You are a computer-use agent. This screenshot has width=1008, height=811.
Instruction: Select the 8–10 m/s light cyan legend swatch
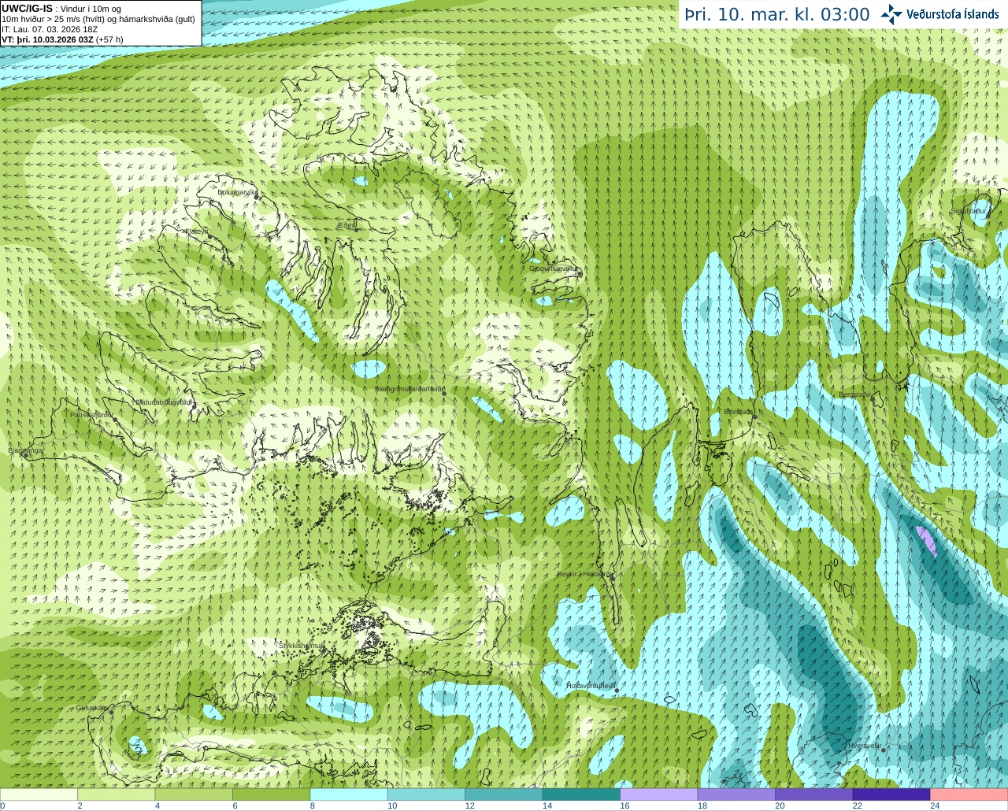tap(349, 794)
